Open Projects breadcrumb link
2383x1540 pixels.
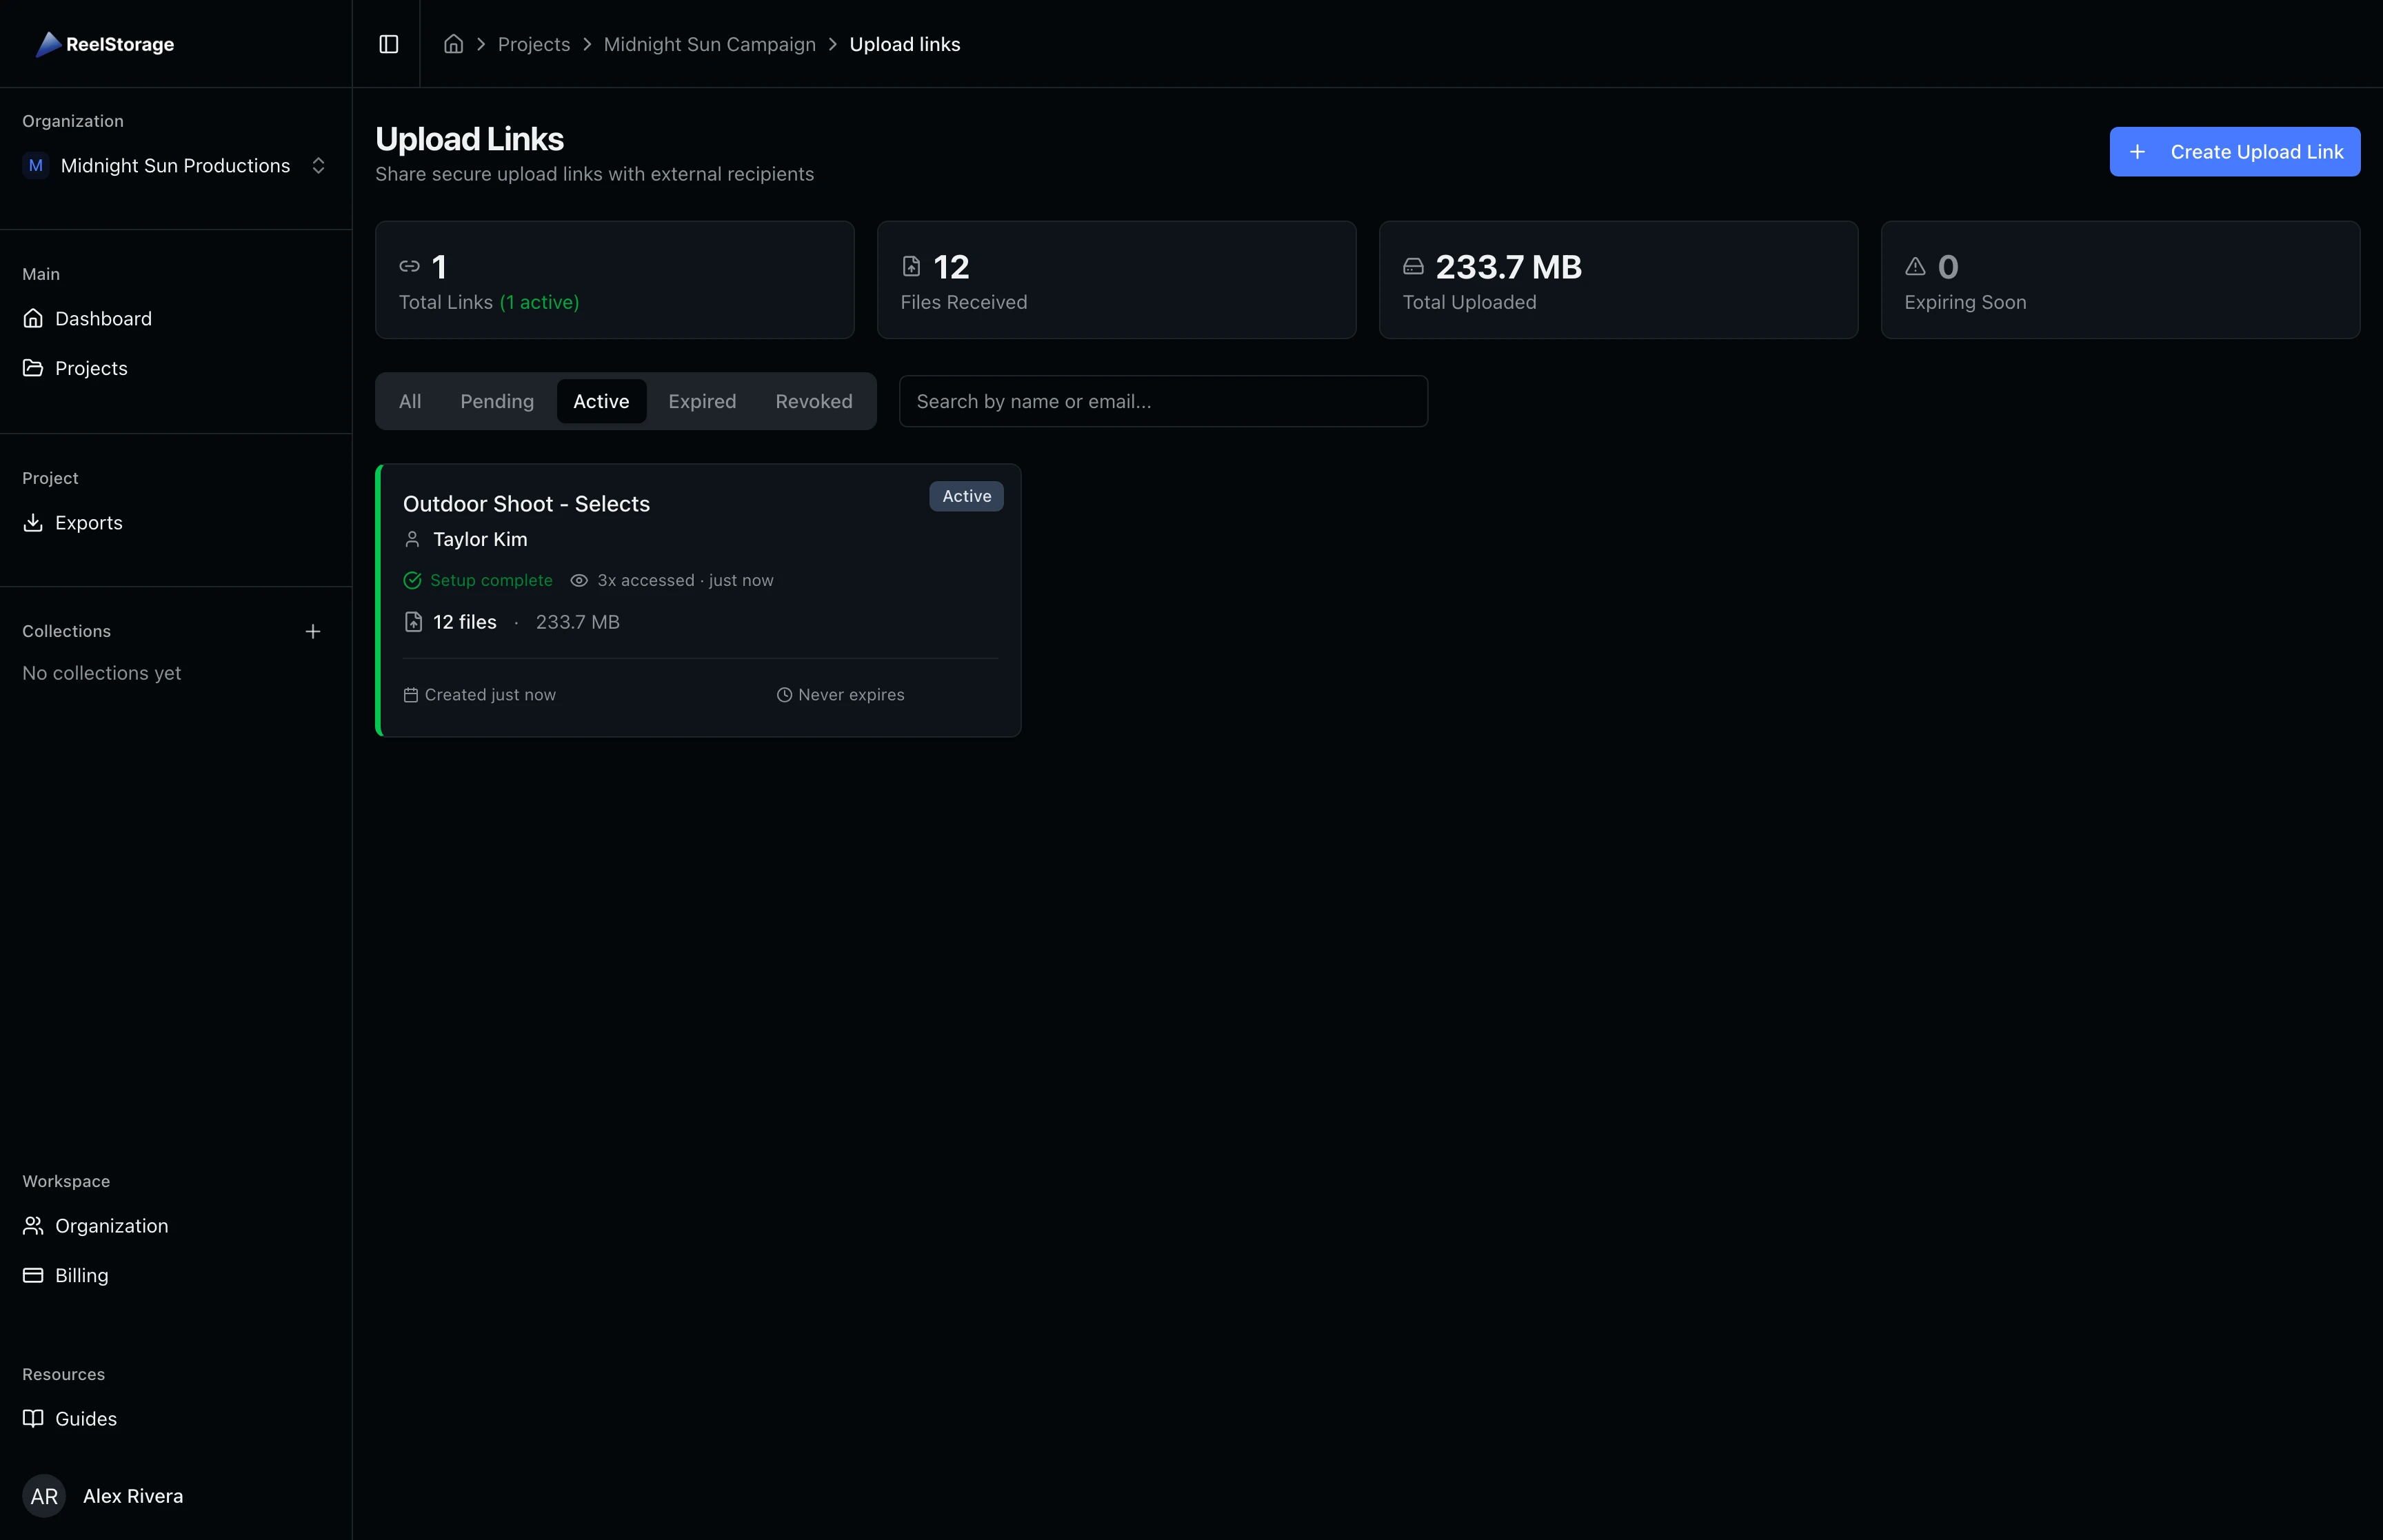(533, 44)
